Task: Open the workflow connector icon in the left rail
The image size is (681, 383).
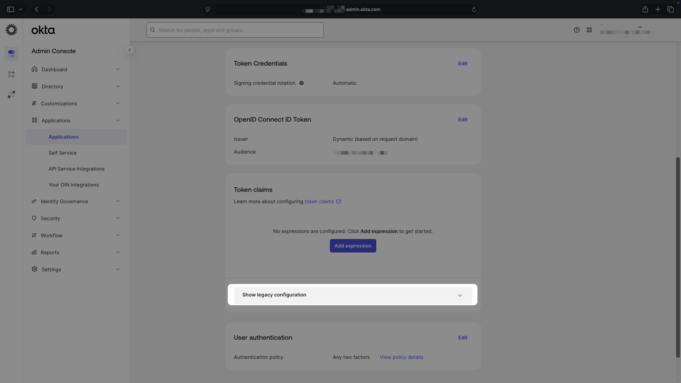Action: coord(11,94)
